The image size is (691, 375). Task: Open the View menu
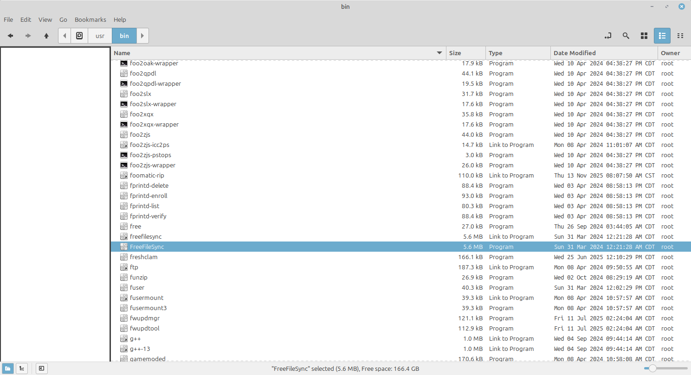click(x=45, y=19)
